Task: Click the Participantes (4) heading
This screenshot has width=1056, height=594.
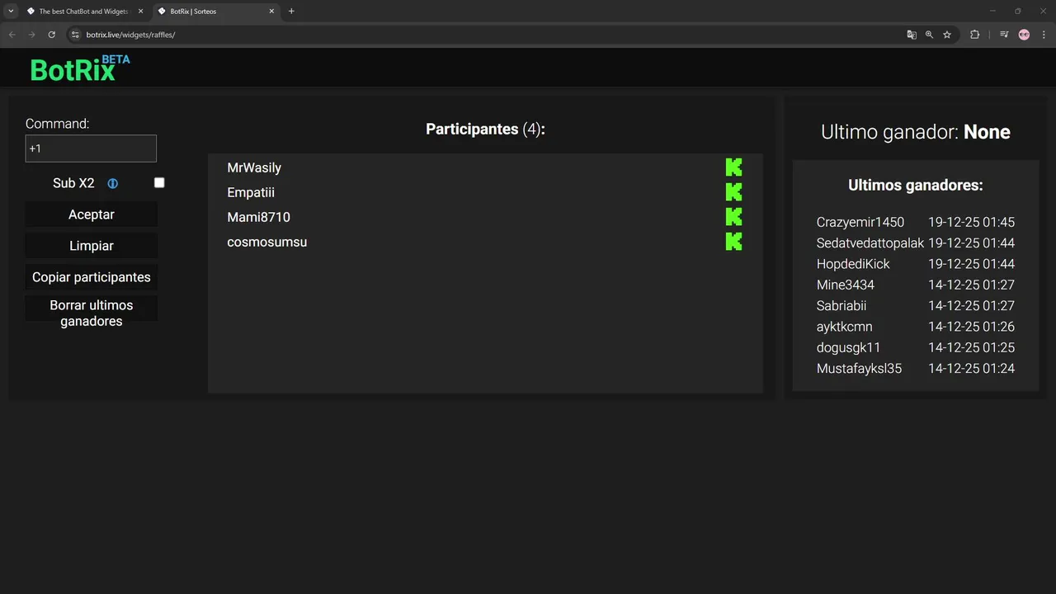Action: click(x=485, y=129)
